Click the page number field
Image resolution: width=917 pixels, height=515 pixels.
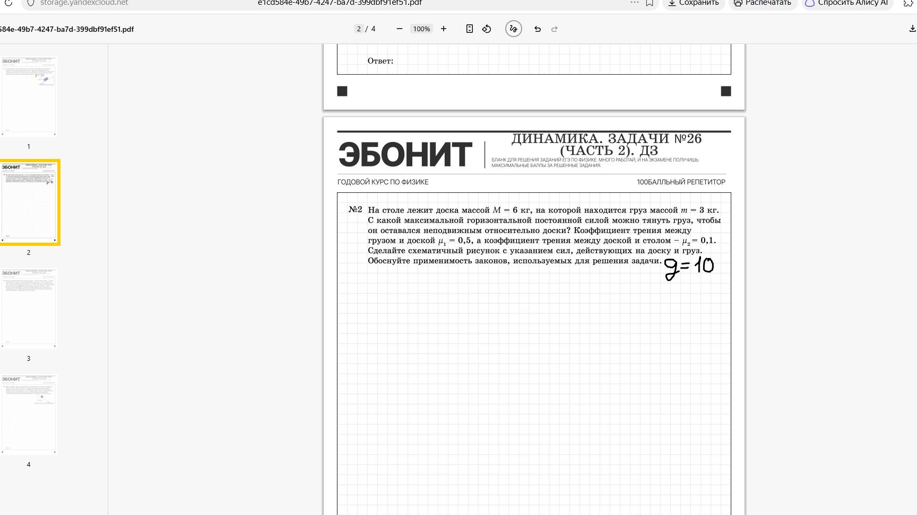click(x=359, y=29)
